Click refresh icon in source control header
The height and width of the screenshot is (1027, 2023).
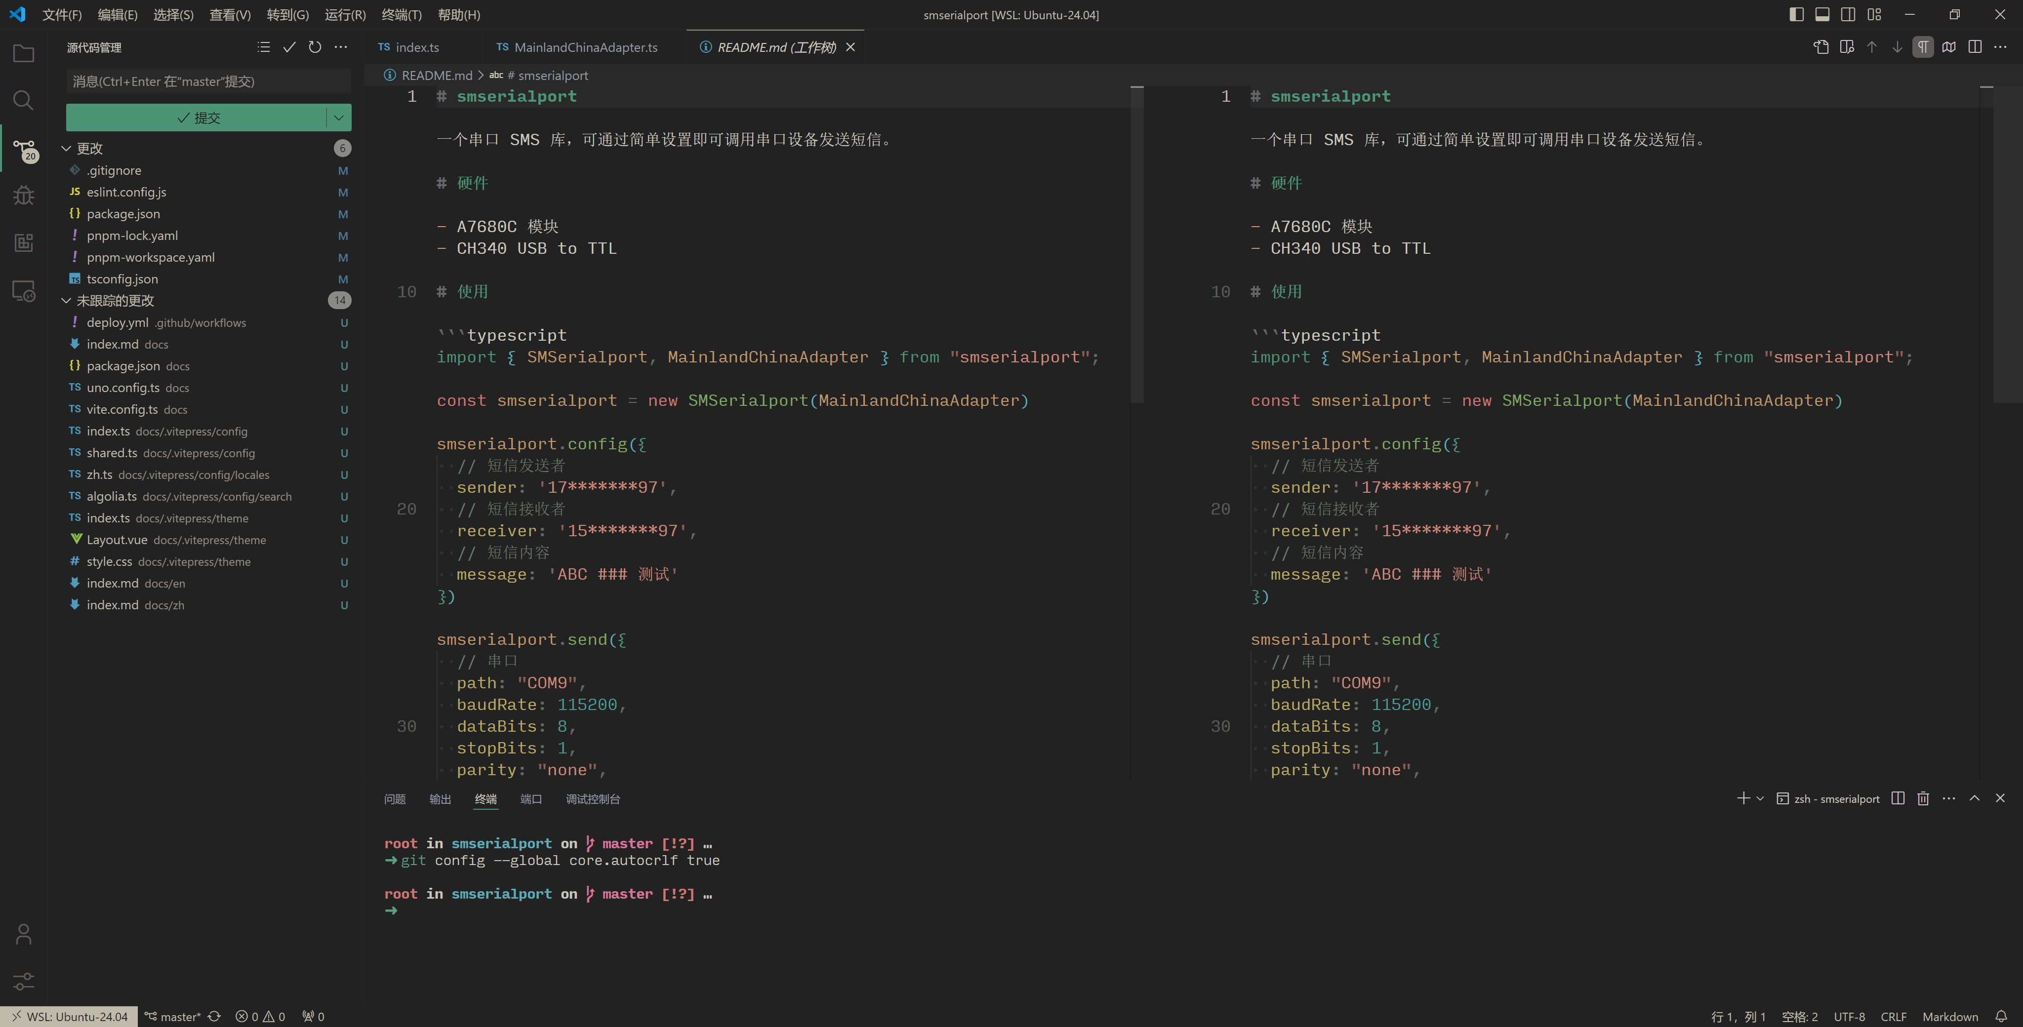tap(315, 47)
